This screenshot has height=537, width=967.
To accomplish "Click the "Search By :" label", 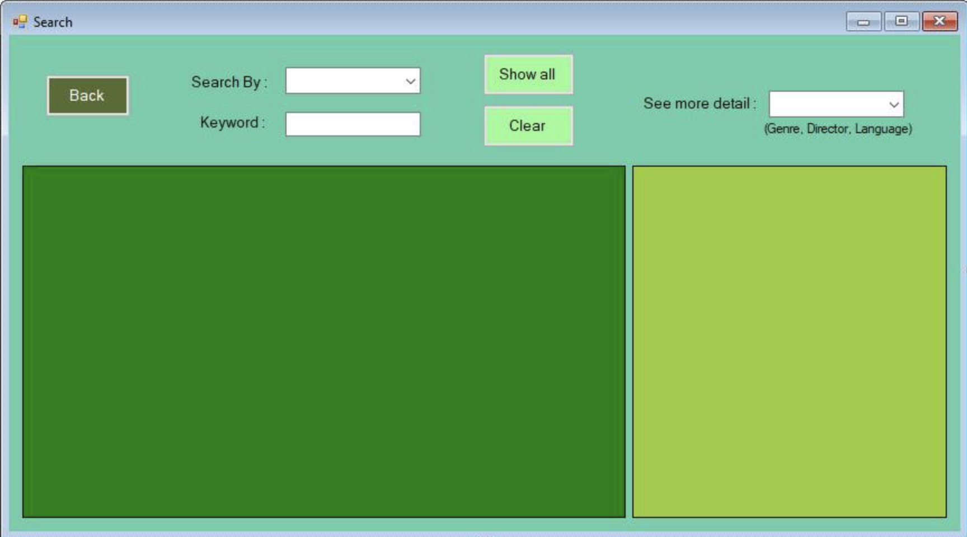I will (x=229, y=82).
